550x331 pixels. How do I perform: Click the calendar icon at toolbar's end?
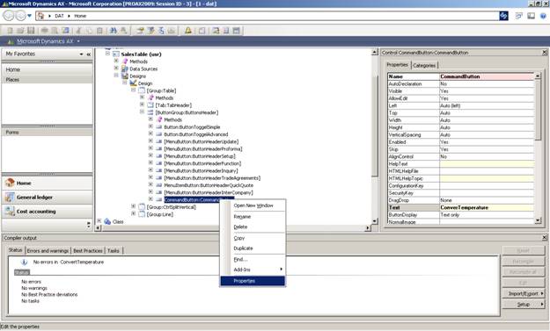coord(237,31)
